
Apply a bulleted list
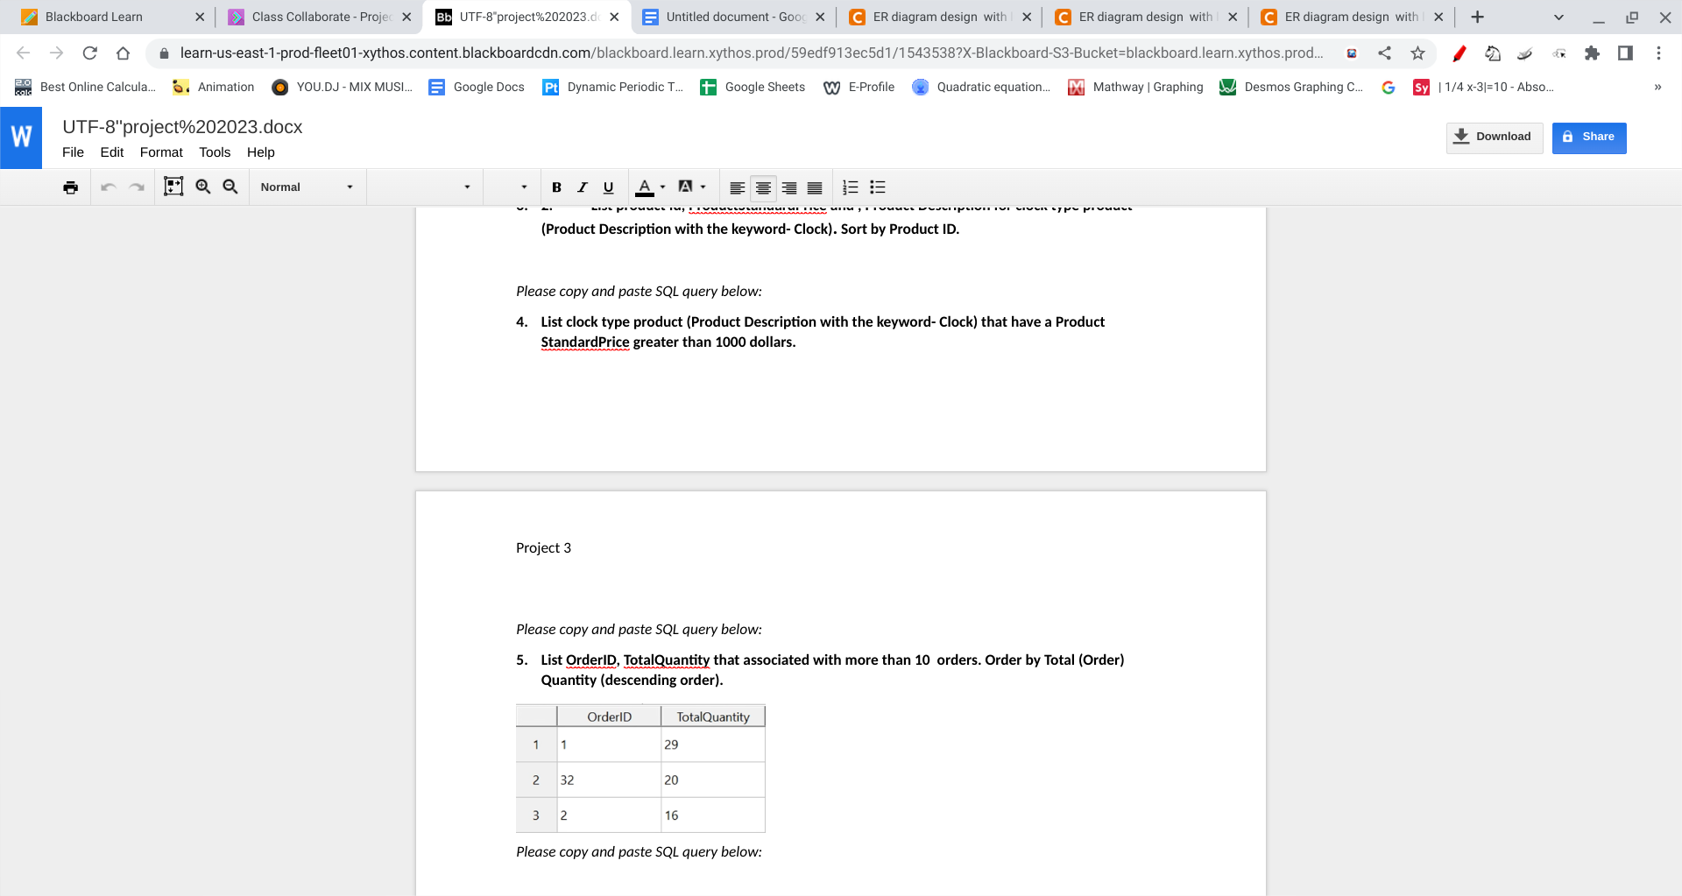877,187
